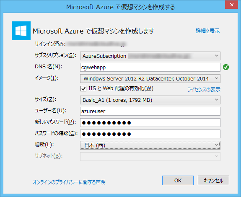Close the dialog with the red X button
The image size is (241, 197).
232,5
